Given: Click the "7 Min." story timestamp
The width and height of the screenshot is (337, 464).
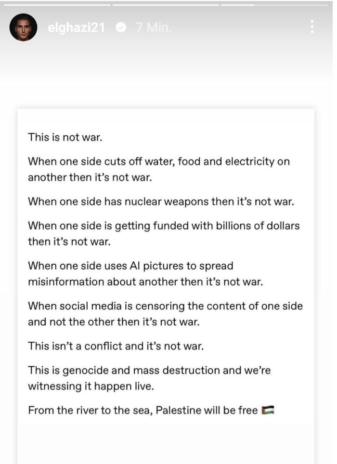Looking at the screenshot, I should (x=154, y=27).
